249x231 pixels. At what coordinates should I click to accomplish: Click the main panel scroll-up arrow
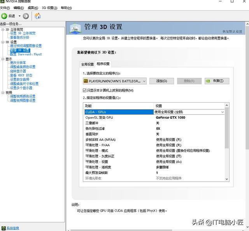[247, 24]
